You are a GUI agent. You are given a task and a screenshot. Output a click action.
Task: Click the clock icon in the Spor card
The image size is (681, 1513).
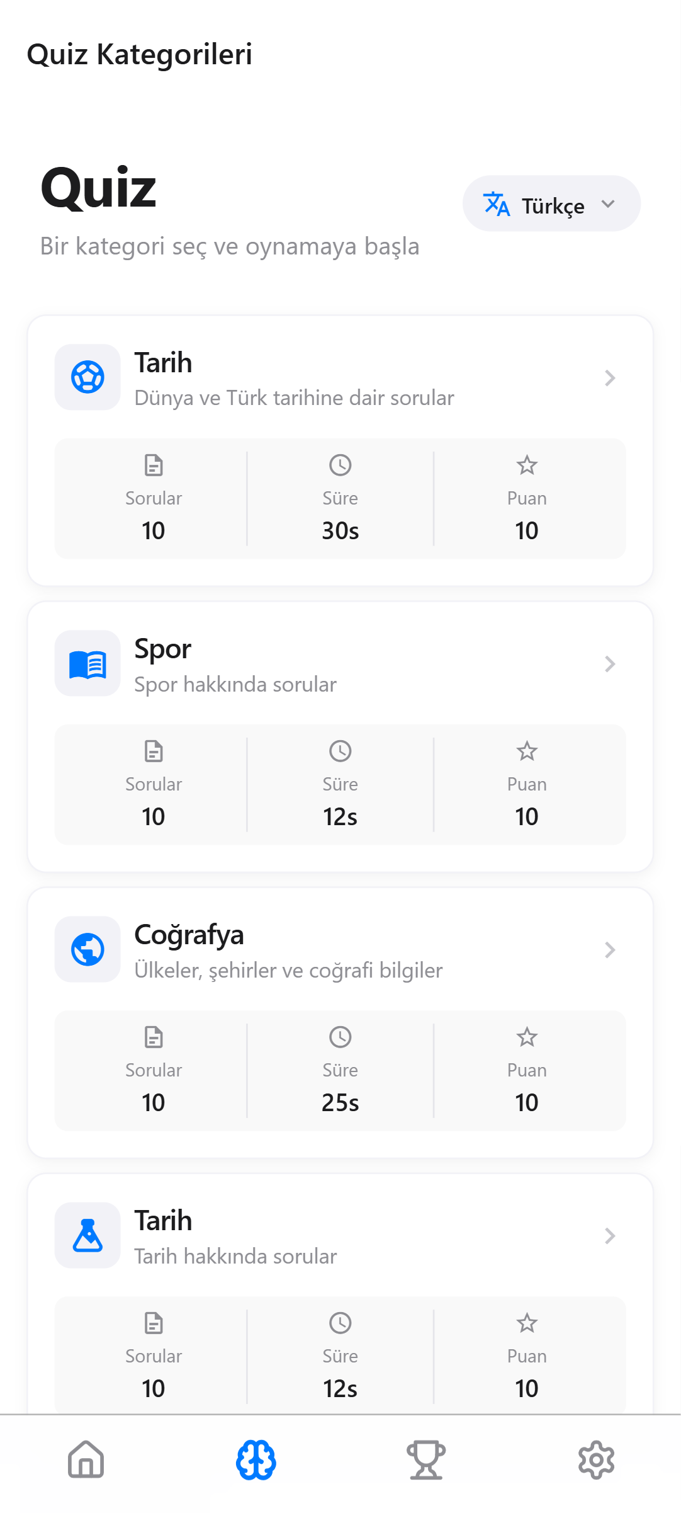click(340, 751)
